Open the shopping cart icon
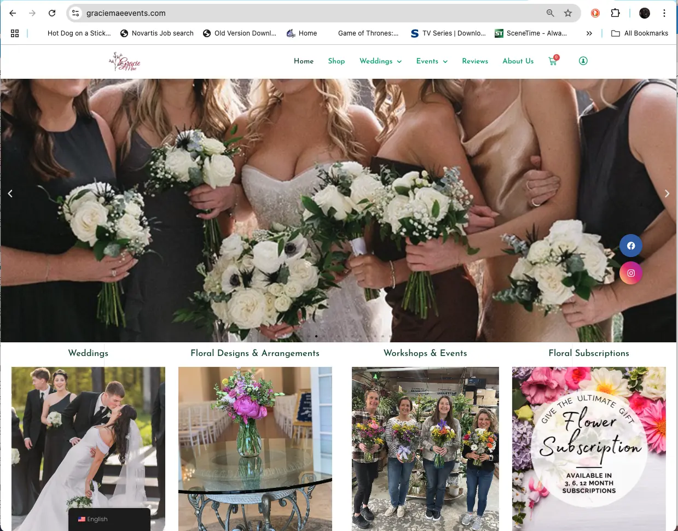Screen dimensions: 678x531 point(553,61)
